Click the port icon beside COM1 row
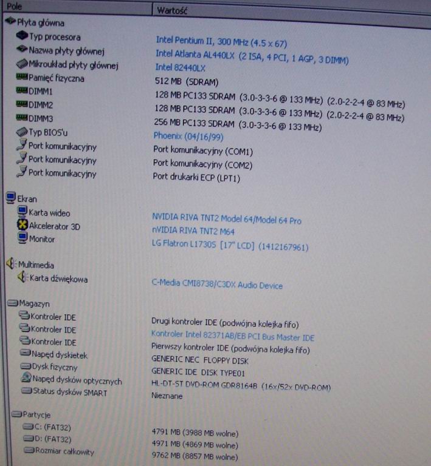431x466 pixels. click(22, 144)
